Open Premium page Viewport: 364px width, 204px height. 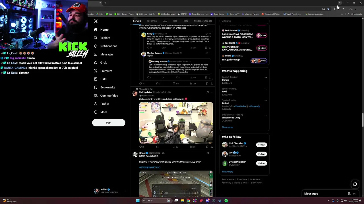[x=103, y=71]
